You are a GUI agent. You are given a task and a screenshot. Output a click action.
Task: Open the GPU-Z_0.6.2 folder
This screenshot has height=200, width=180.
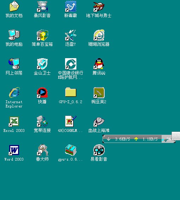71,92
